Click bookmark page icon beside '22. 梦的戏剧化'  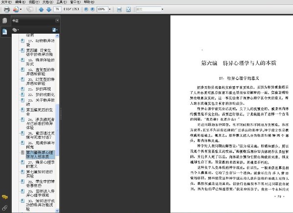(x=22, y=95)
